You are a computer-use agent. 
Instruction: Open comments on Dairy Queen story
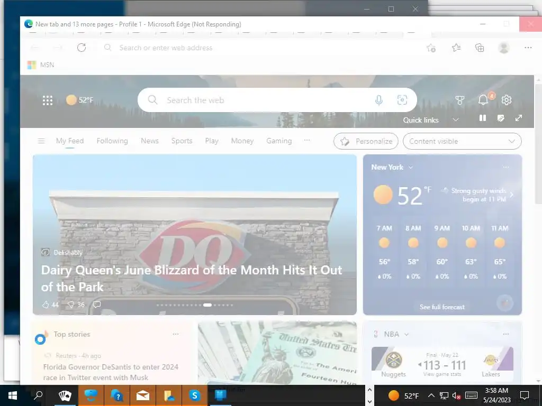(97, 304)
